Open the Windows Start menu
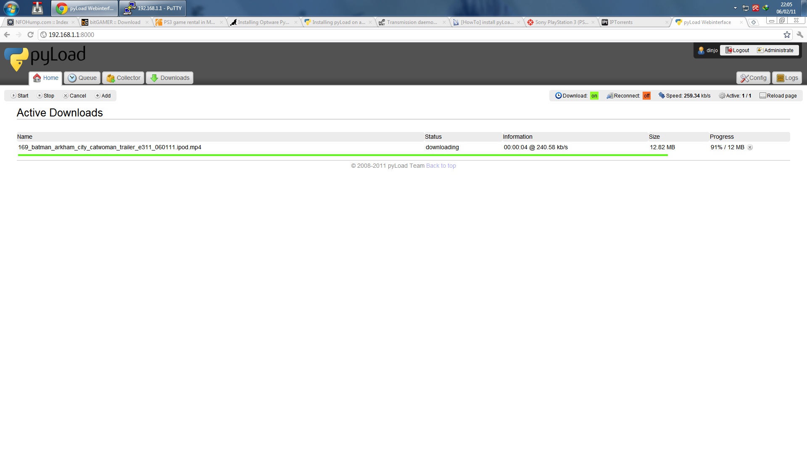807x454 pixels. pyautogui.click(x=11, y=8)
